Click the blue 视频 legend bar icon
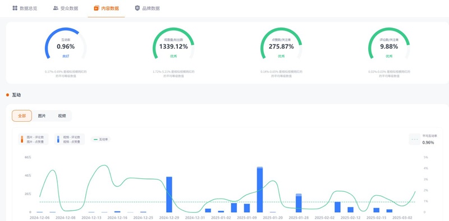The width and height of the screenshot is (449, 221). [x=58, y=139]
